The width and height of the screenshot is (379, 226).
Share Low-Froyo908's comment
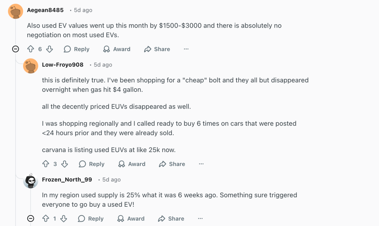[172, 164]
